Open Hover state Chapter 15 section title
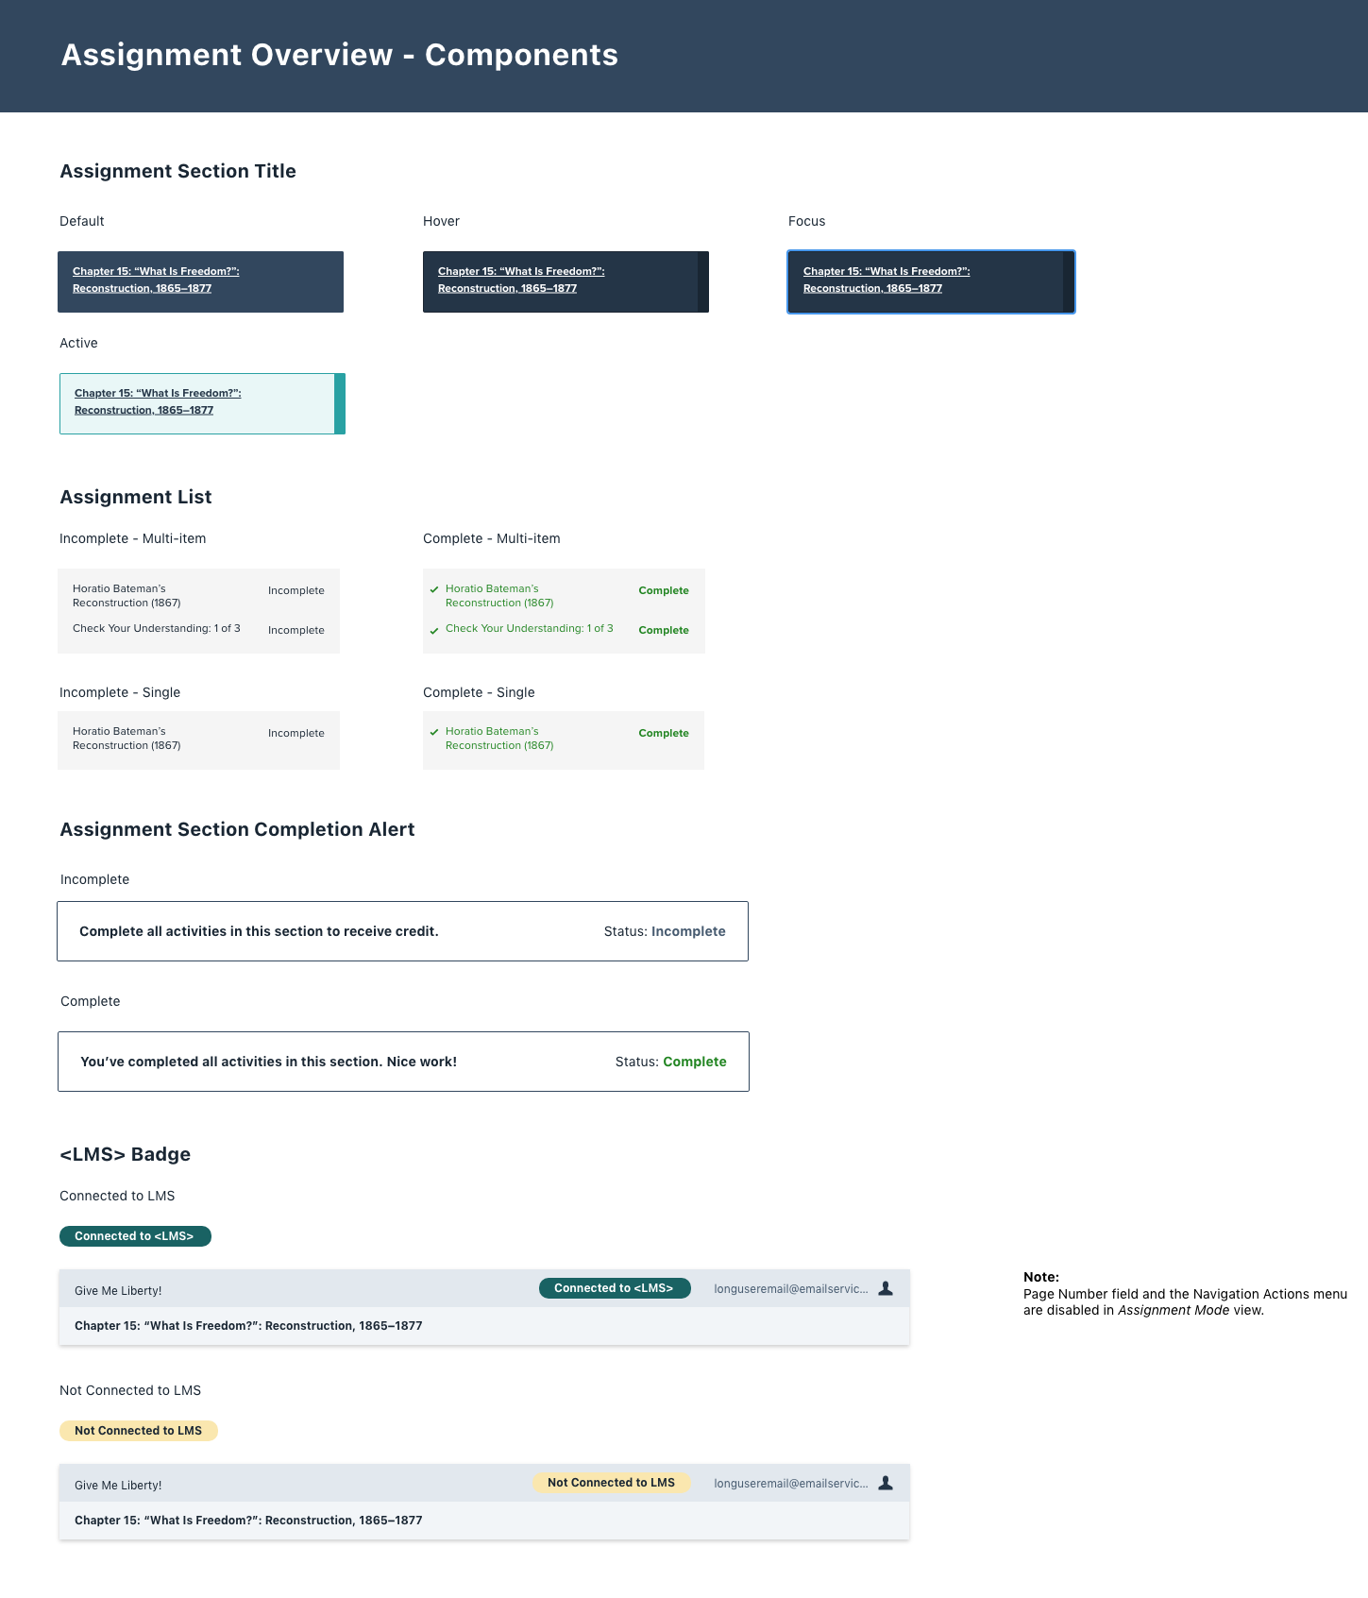This screenshot has width=1368, height=1598. click(x=566, y=281)
